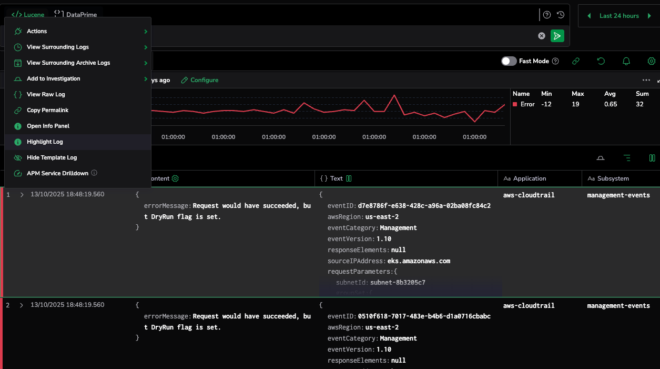This screenshot has height=369, width=660.
Task: Toggle the Fast Mode switch
Action: point(509,61)
